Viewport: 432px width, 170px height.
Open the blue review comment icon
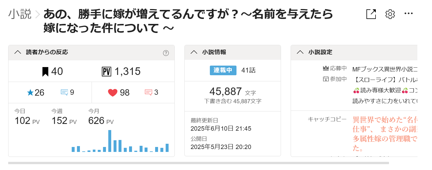click(x=64, y=93)
